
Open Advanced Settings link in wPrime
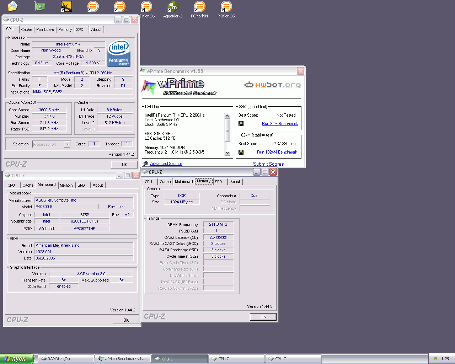pyautogui.click(x=166, y=164)
